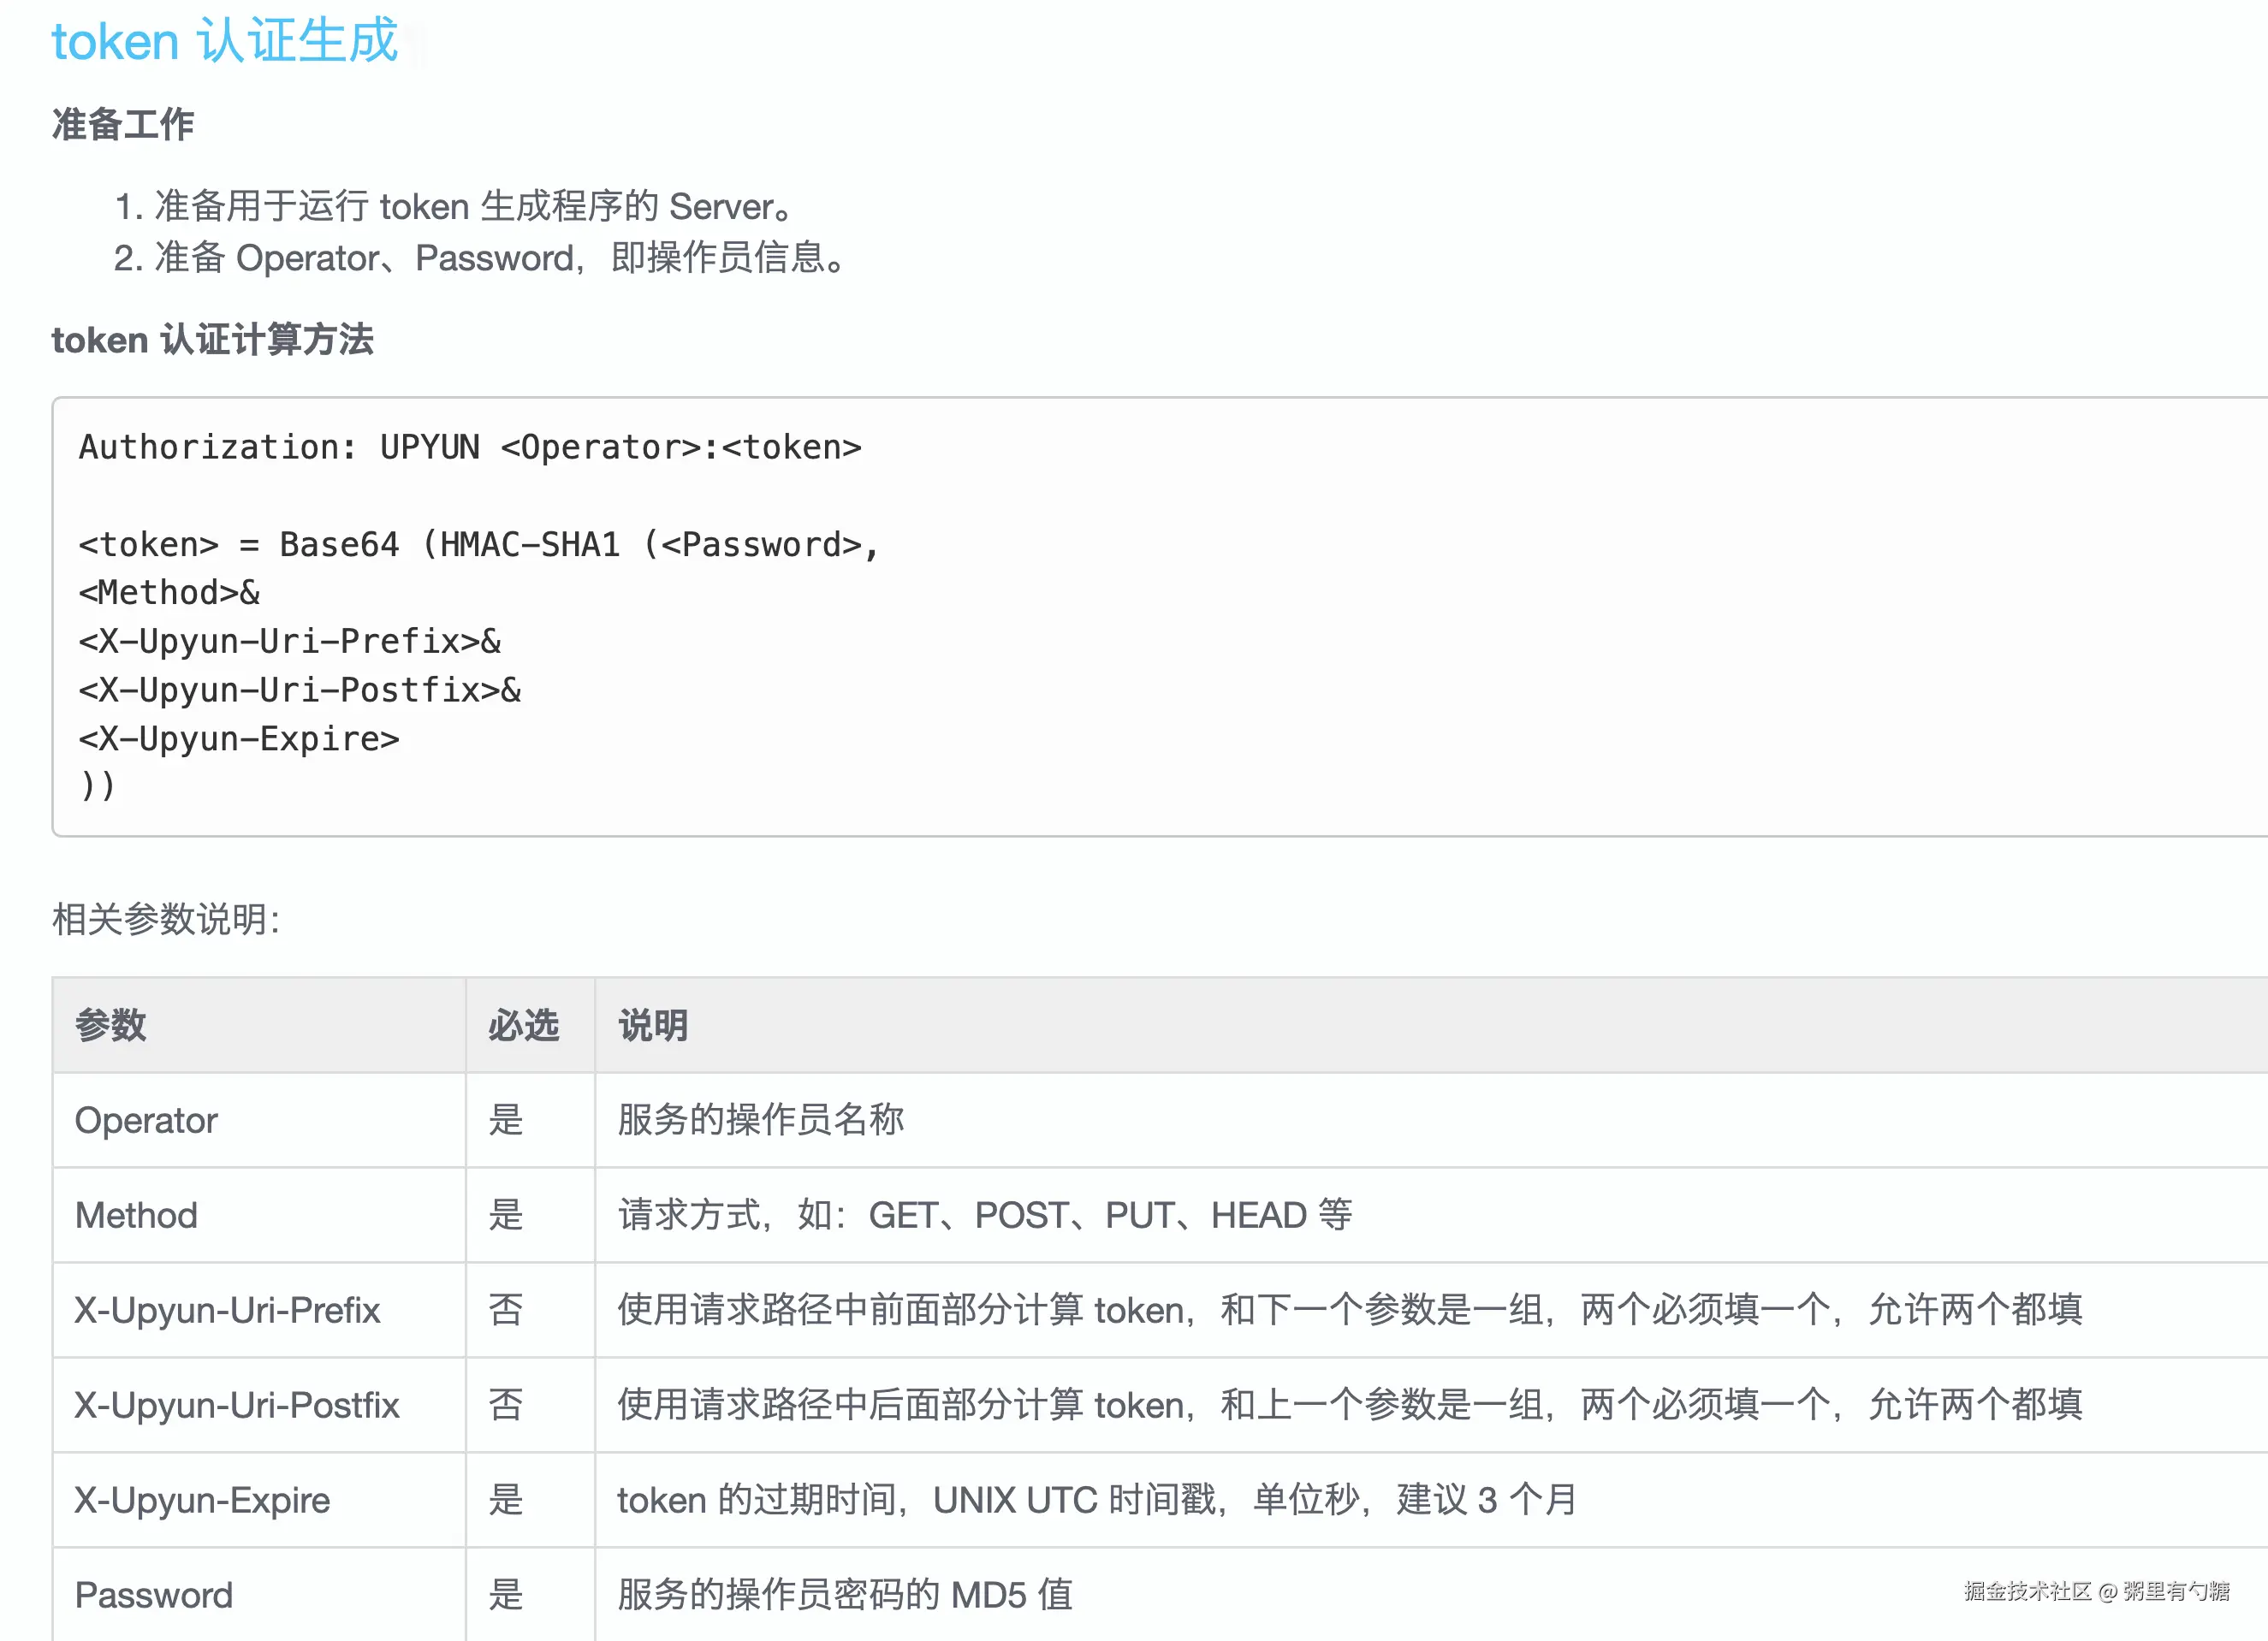Screen dimensions: 2268x1641
Task: Click <X-Upyun-Uri-Postfix>& in code block
Action: 300,690
